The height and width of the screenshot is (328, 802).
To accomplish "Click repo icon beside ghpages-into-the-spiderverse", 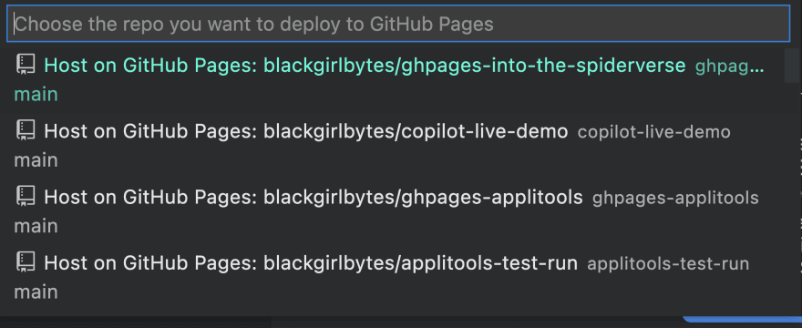I will click(26, 65).
